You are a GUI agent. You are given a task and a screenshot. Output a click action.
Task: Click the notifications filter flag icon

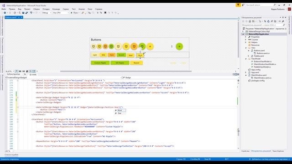pos(238,5)
